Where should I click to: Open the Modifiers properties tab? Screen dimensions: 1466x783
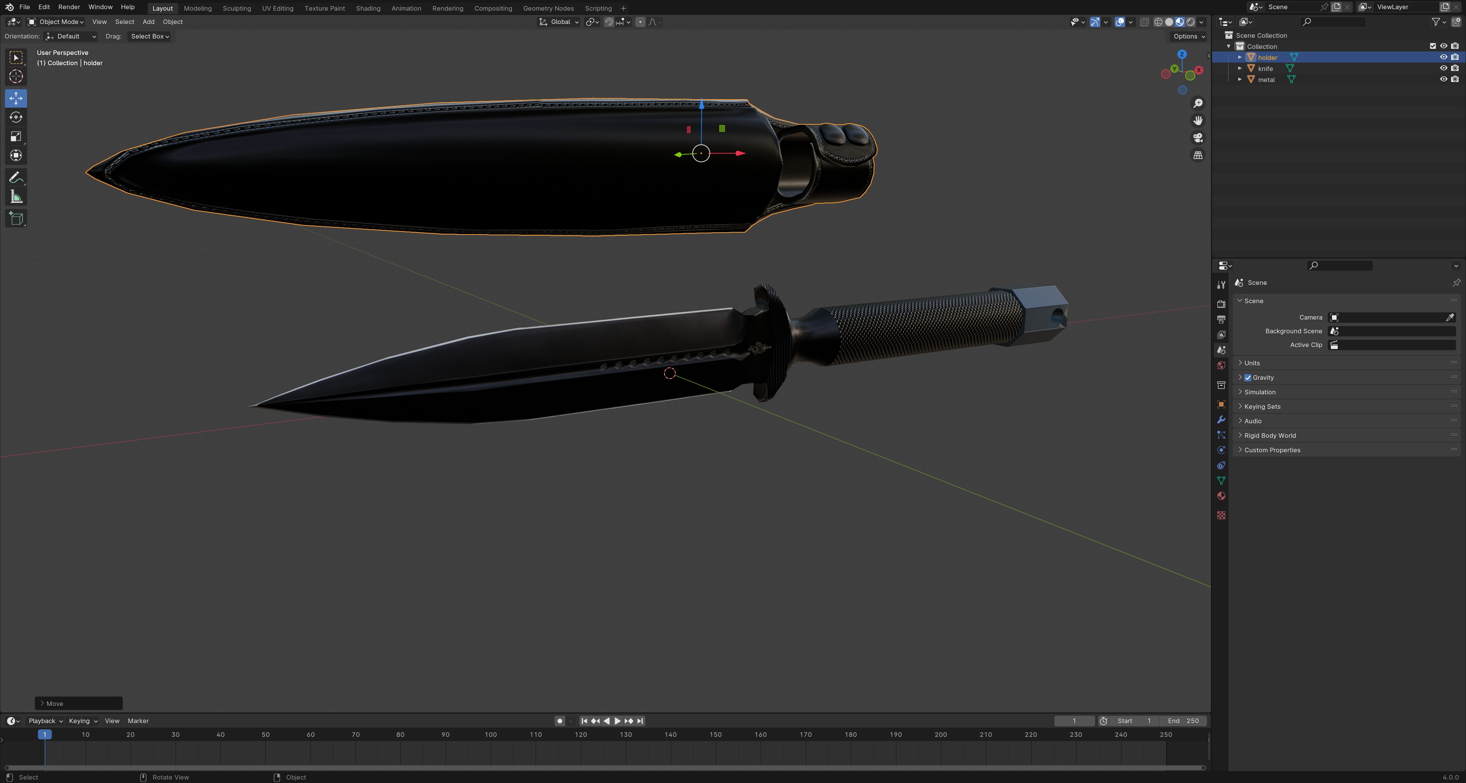1221,420
